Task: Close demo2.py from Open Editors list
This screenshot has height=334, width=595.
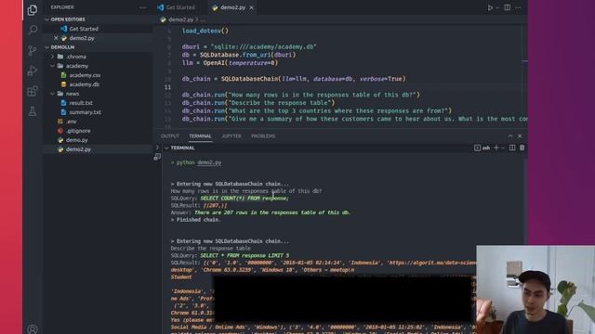Action: (56, 38)
